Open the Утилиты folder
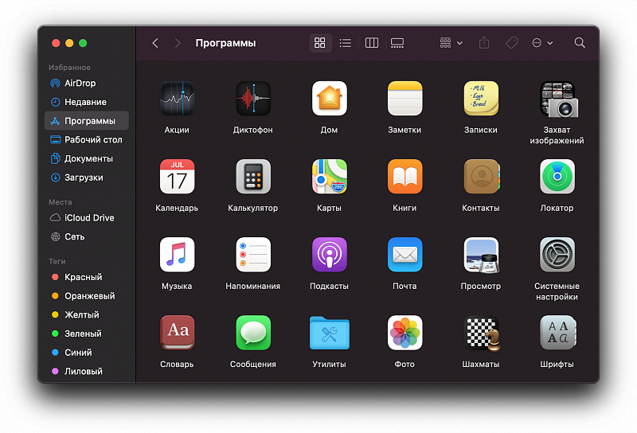Screen dimensions: 637x433 (x=329, y=333)
